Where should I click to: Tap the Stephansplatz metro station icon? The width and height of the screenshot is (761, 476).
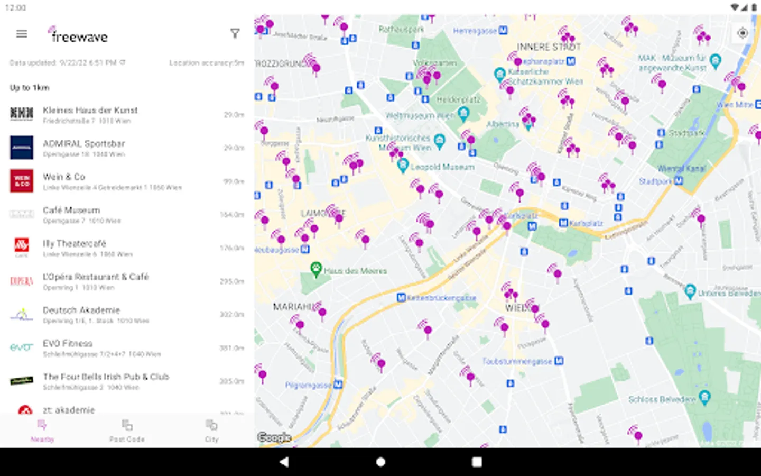point(571,61)
